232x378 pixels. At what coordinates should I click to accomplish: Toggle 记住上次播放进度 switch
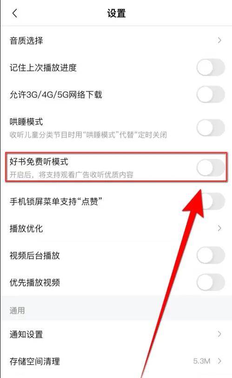211,67
